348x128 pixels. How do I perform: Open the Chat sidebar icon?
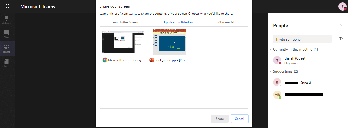[x=6, y=34]
